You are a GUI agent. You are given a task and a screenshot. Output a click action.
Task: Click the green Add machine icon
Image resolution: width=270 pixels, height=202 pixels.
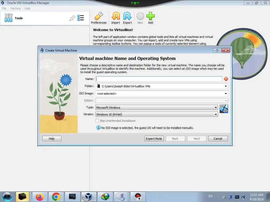click(151, 18)
